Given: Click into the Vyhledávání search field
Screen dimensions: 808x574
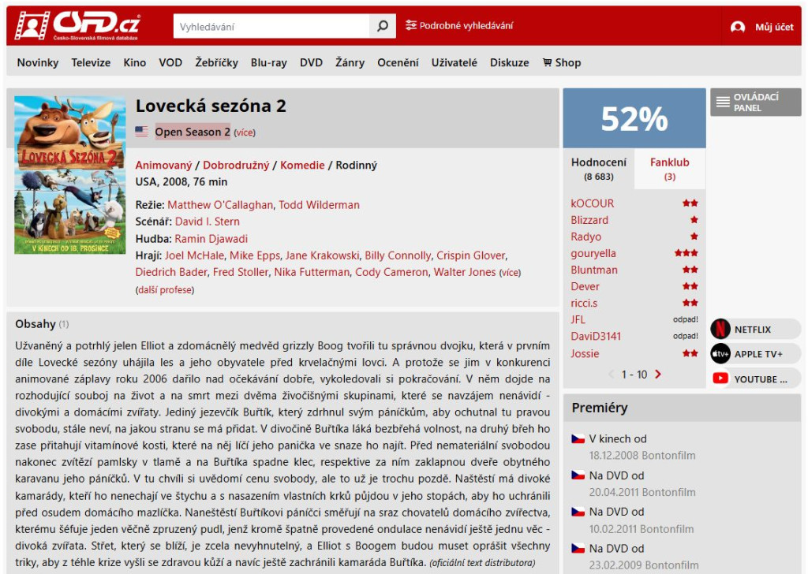Looking at the screenshot, I should pyautogui.click(x=271, y=26).
